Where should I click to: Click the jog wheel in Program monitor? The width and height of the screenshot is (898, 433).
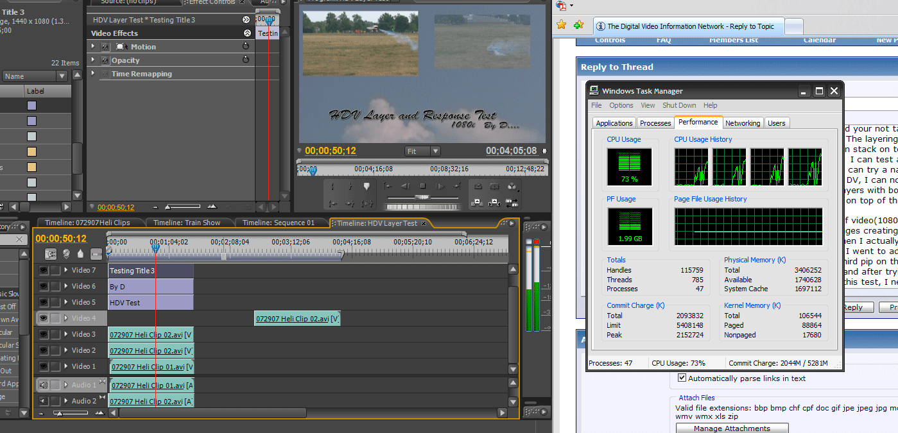(x=422, y=207)
